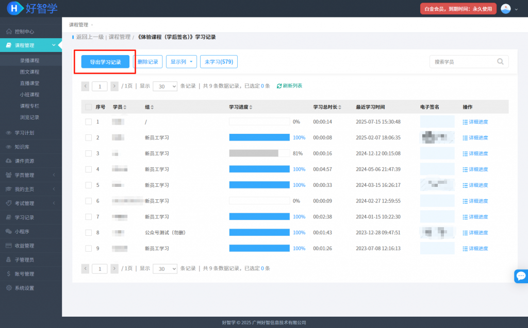Check the box for row 3
The height and width of the screenshot is (328, 528).
pyautogui.click(x=89, y=153)
